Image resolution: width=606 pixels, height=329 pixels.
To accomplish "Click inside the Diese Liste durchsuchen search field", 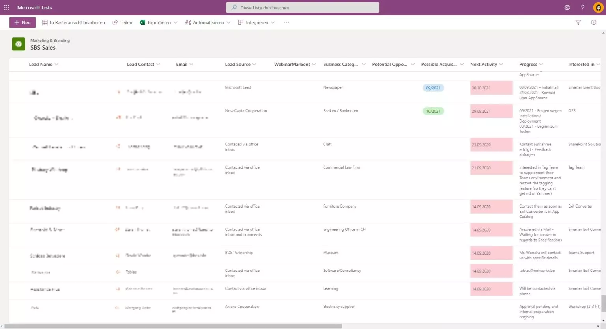I will click(x=302, y=7).
